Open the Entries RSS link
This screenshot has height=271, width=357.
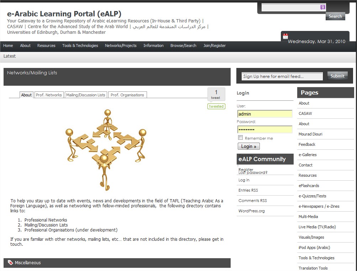click(247, 190)
